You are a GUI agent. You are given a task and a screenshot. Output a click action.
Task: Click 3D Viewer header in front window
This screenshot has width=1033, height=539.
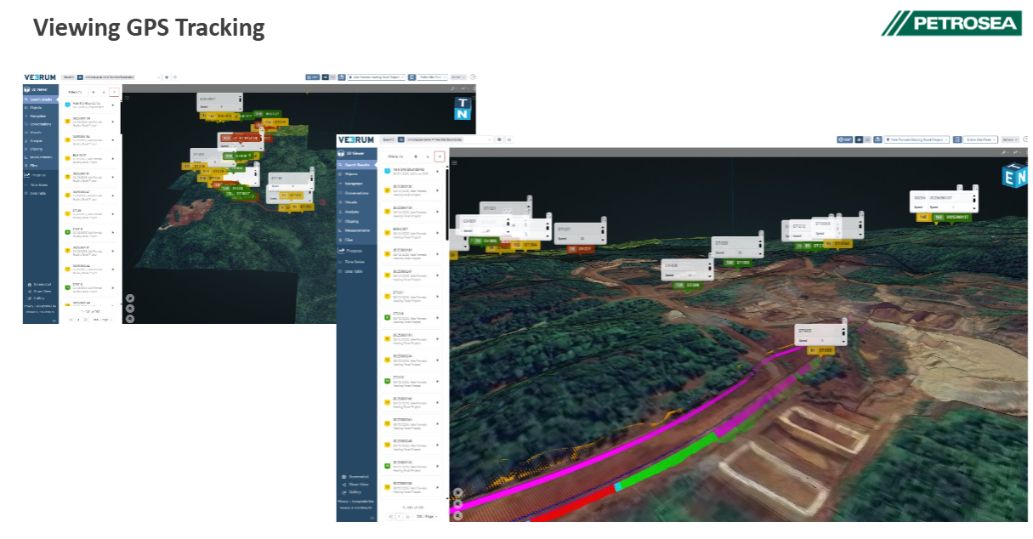[x=357, y=153]
